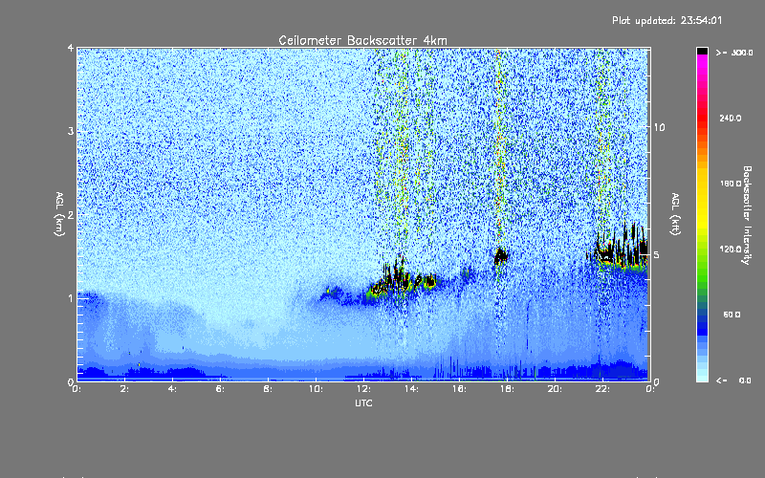Select the '12:' UTC time tick
Viewport: 765px width, 478px height.
(x=364, y=389)
